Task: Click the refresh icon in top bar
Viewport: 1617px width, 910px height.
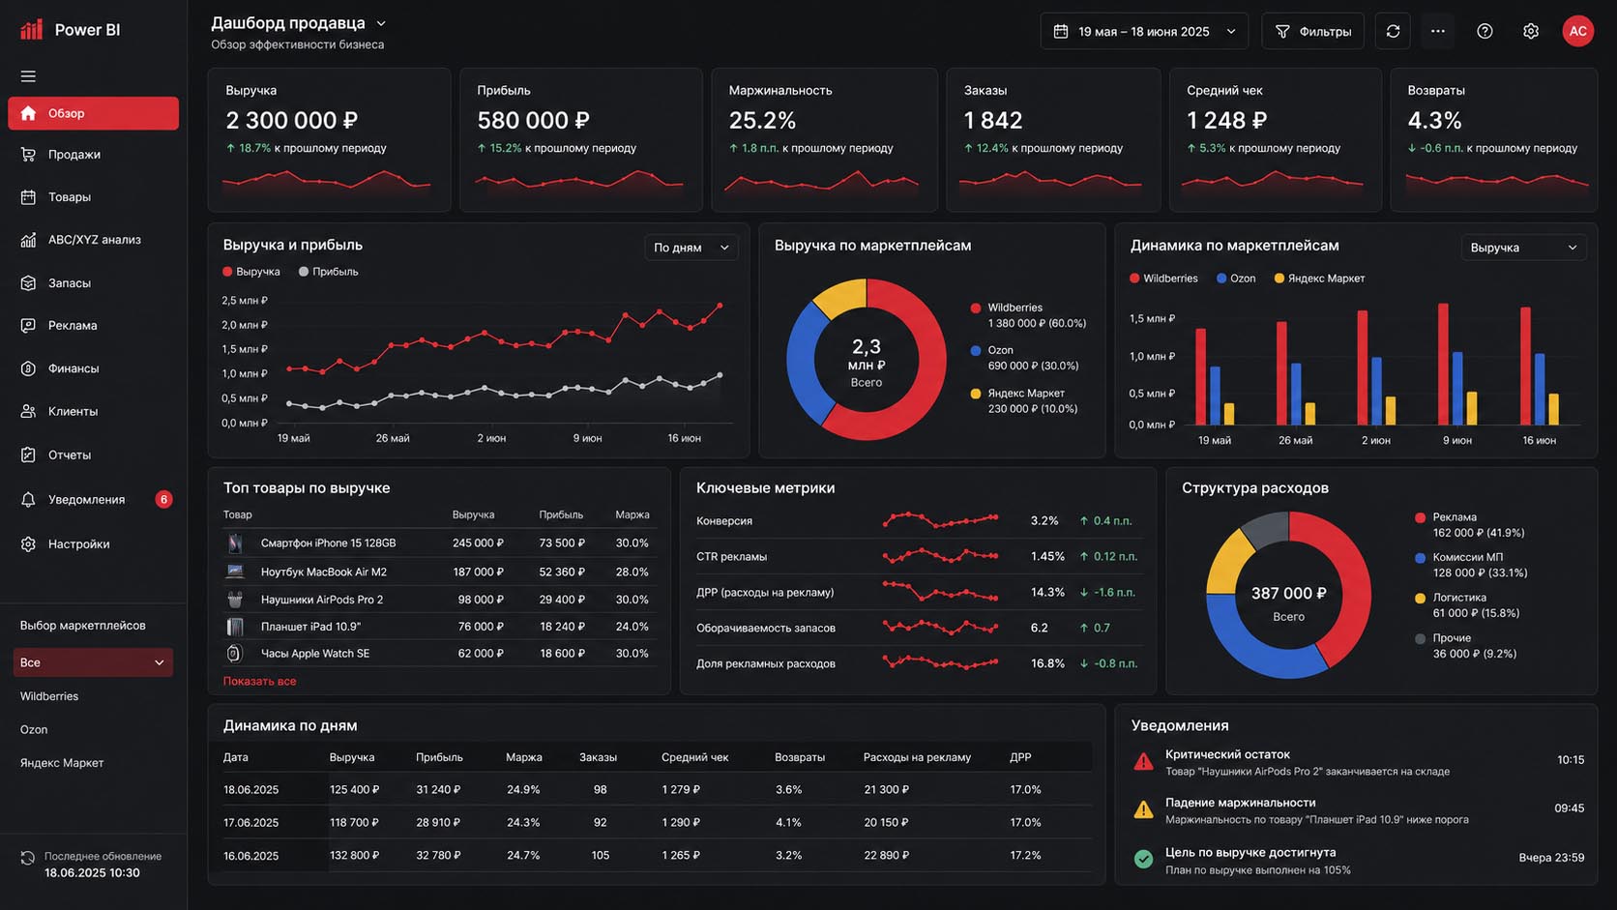Action: pos(1393,31)
